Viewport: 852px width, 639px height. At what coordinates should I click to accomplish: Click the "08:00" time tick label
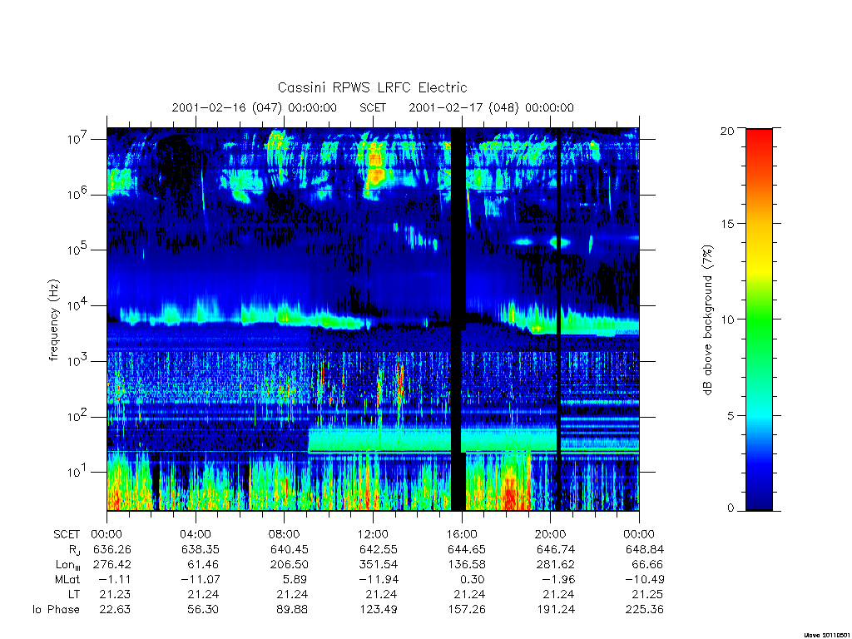pyautogui.click(x=285, y=534)
